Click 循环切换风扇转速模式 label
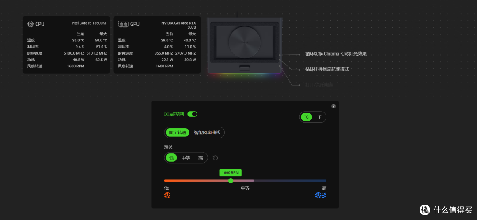 (x=327, y=69)
